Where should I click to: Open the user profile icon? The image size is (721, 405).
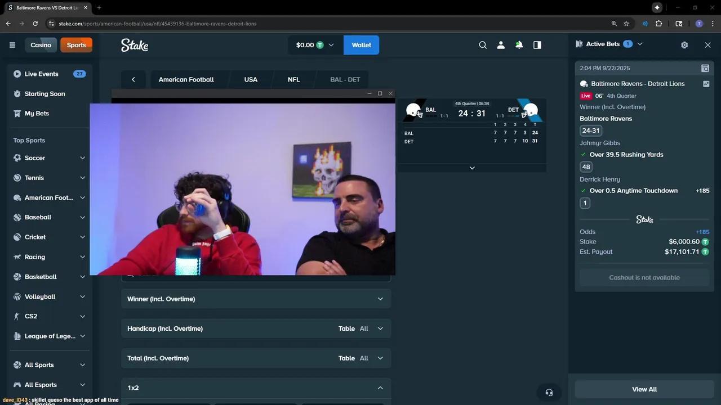501,45
